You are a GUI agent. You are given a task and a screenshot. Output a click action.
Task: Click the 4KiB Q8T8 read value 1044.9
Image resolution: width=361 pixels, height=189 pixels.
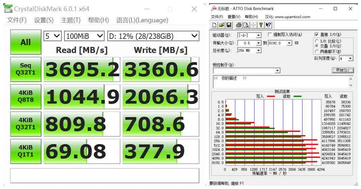pos(82,97)
